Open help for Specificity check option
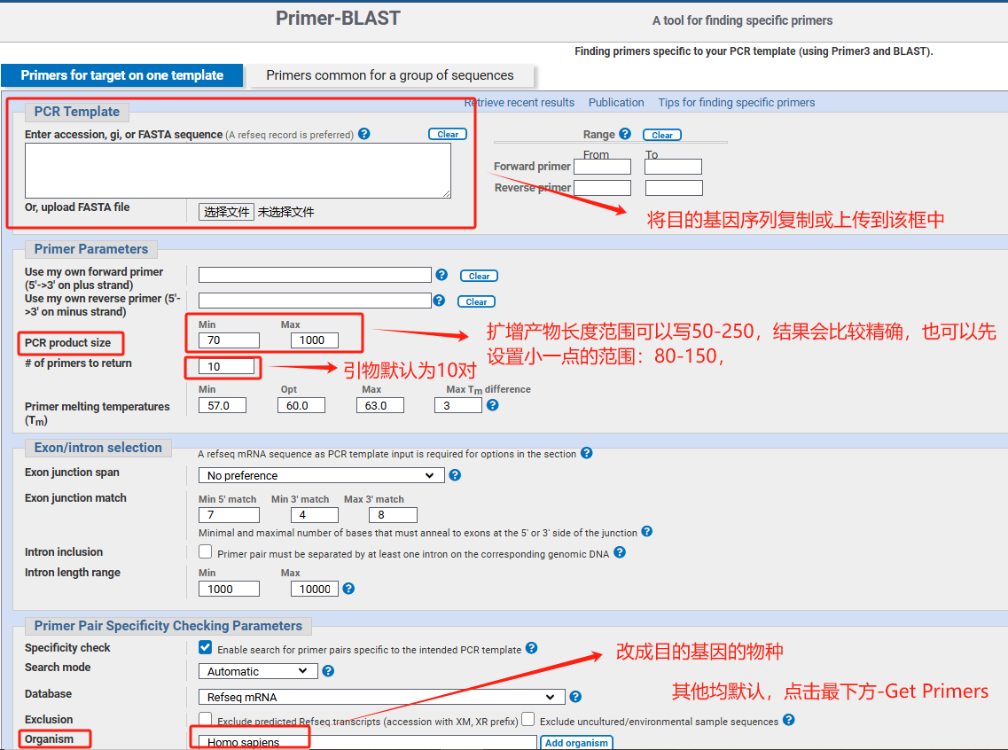This screenshot has height=750, width=1008. point(532,648)
